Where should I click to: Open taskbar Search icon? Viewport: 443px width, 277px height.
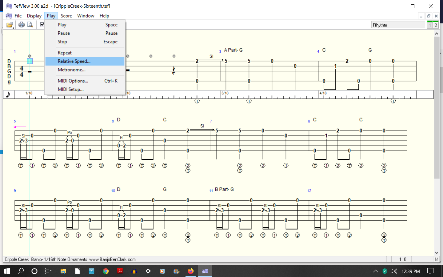(x=21, y=271)
